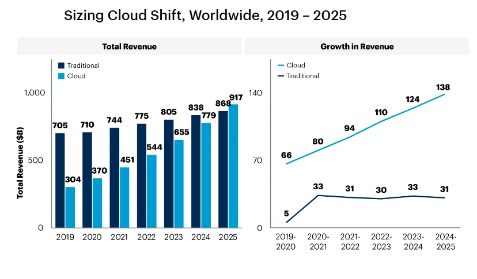Click the '2021-2022' x-axis label
Image resolution: width=477 pixels, height=279 pixels.
pyautogui.click(x=350, y=242)
